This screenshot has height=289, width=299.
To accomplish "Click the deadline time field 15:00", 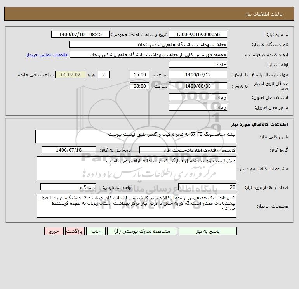I will tap(139, 75).
